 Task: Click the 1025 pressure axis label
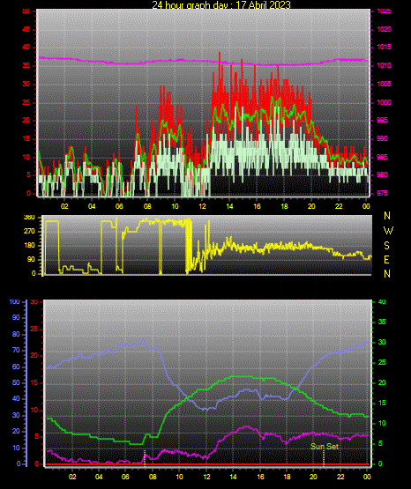tap(384, 11)
